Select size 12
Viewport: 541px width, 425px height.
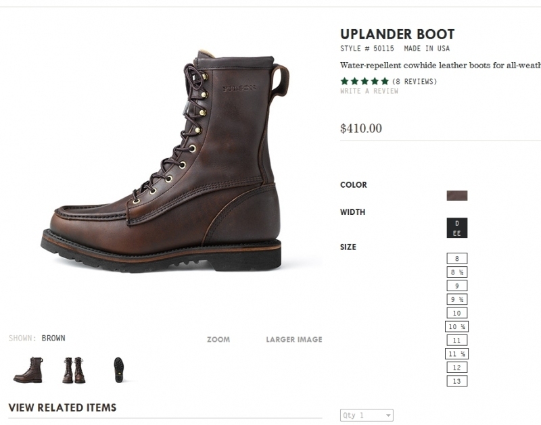click(x=457, y=368)
